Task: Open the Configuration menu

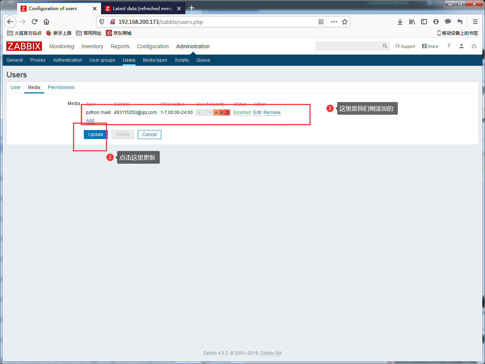Action: pyautogui.click(x=153, y=46)
